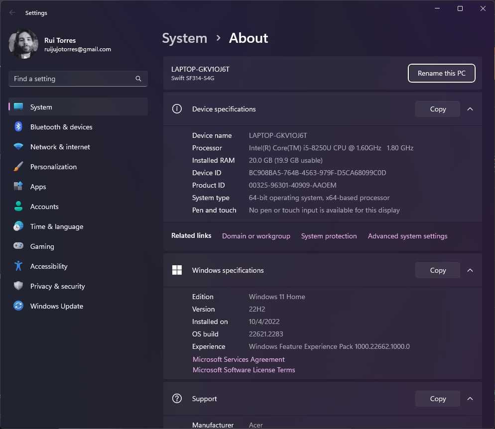Click the Time & language globe icon
495x429 pixels.
pos(18,226)
